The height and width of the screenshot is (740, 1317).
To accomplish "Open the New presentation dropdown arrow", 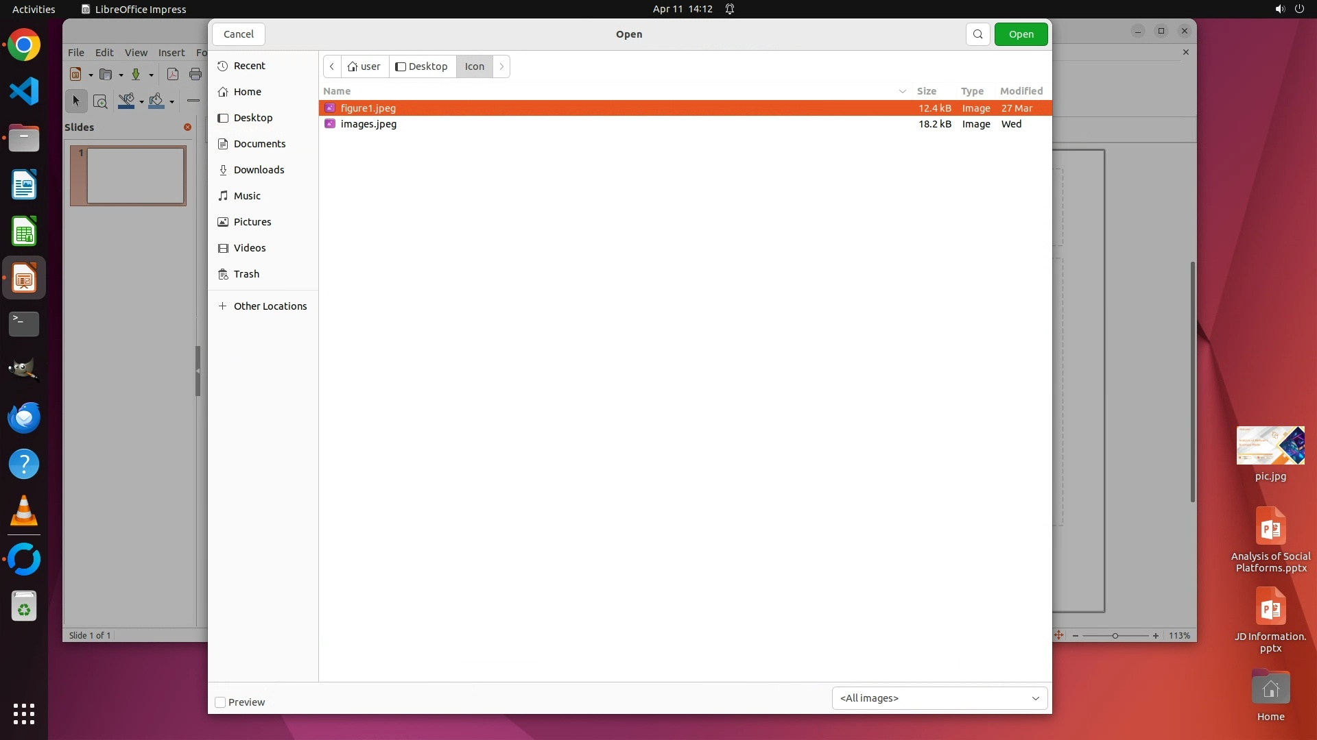I will point(91,75).
